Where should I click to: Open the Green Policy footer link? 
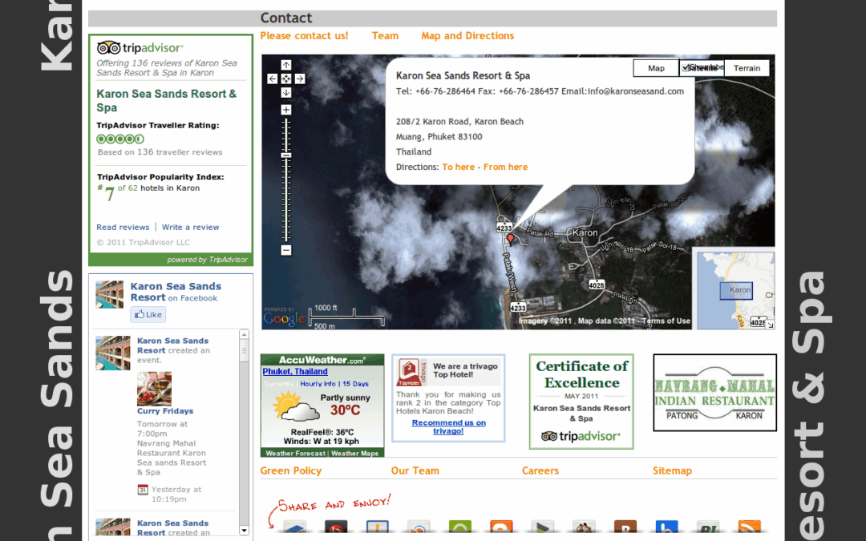pyautogui.click(x=290, y=471)
